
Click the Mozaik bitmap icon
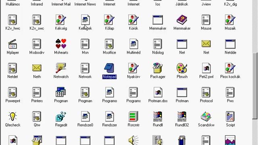click(230, 20)
